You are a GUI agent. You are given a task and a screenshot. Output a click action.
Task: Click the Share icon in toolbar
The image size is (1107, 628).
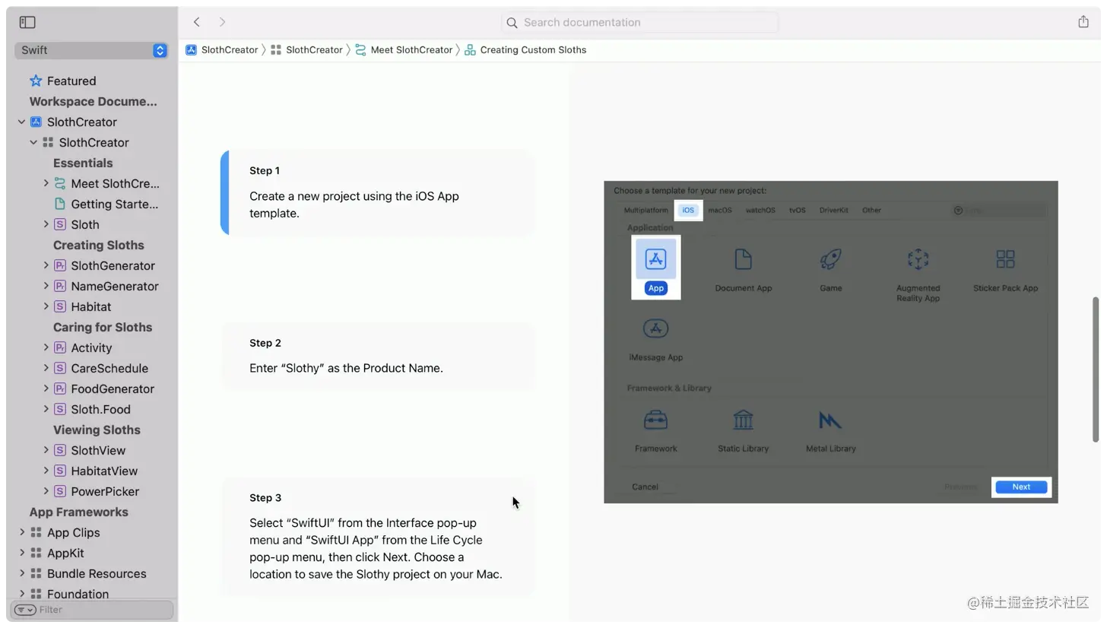coord(1083,21)
